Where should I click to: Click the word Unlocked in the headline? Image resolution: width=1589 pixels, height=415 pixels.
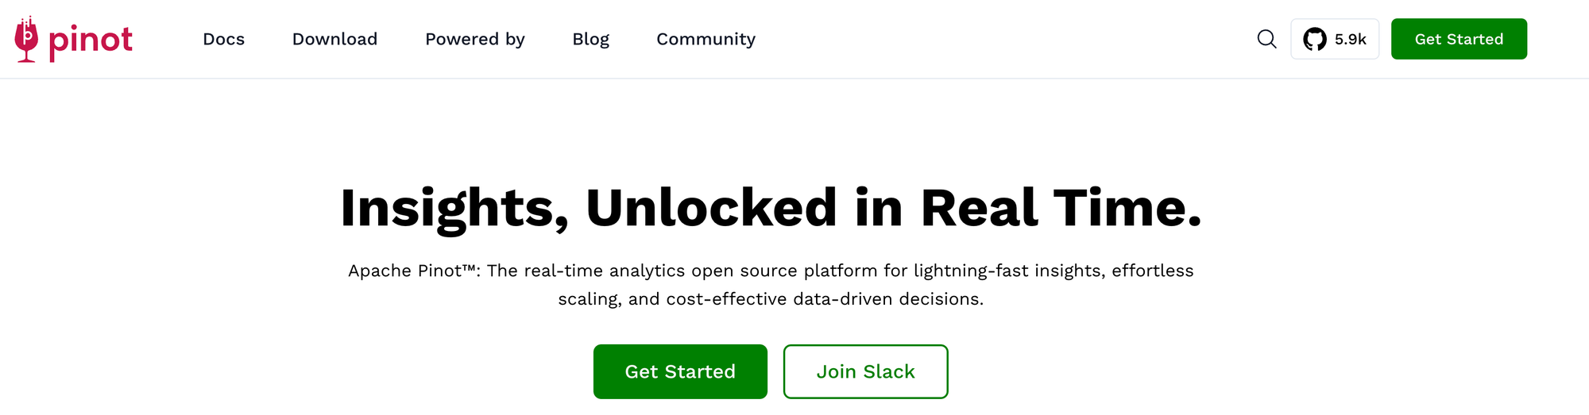(711, 208)
